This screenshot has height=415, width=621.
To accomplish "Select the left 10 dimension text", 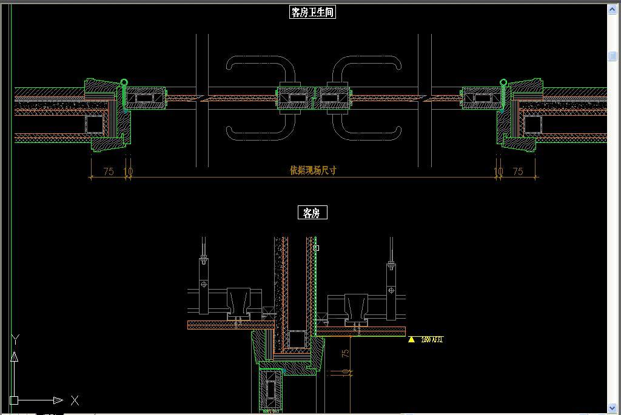I will (x=128, y=171).
